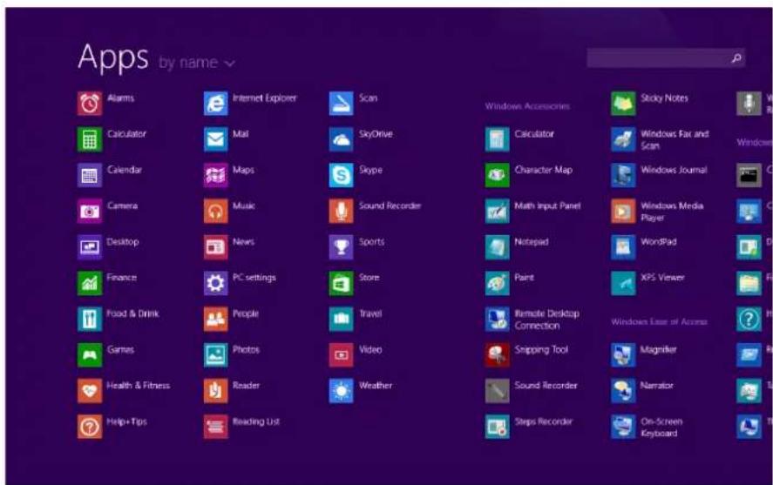This screenshot has height=485, width=773.
Task: Launch Windows Fax and Scan icon
Action: (x=623, y=139)
